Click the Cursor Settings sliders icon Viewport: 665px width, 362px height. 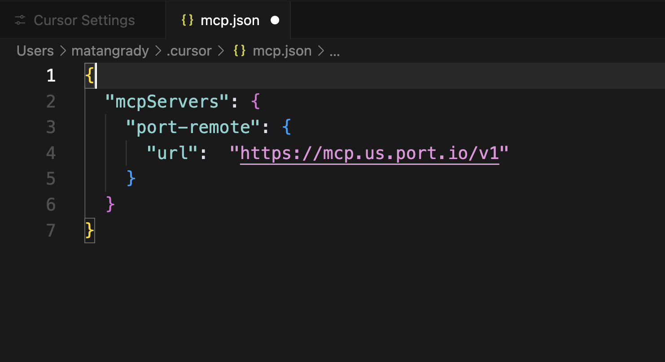20,20
